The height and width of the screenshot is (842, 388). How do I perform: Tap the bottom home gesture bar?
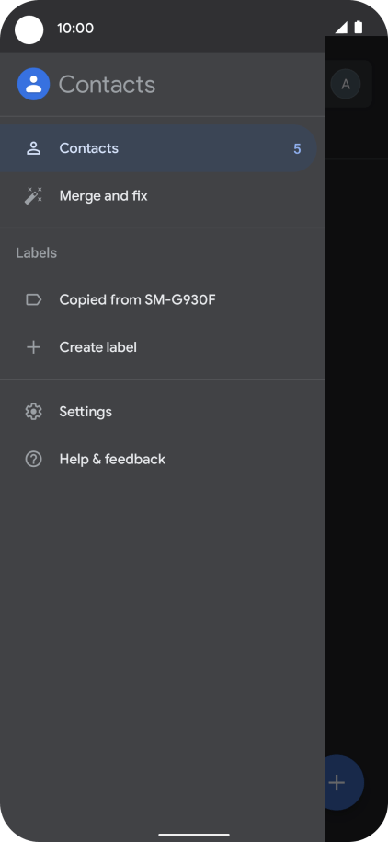click(194, 835)
